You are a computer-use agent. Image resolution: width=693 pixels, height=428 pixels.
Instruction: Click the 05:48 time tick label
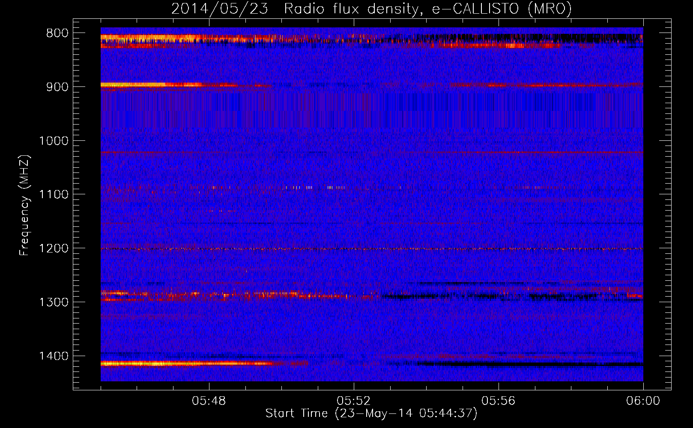[x=209, y=401]
